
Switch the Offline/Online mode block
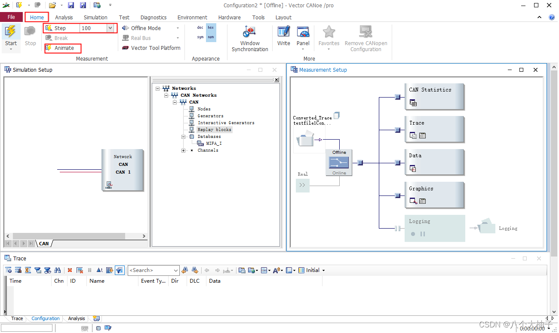coord(339,162)
